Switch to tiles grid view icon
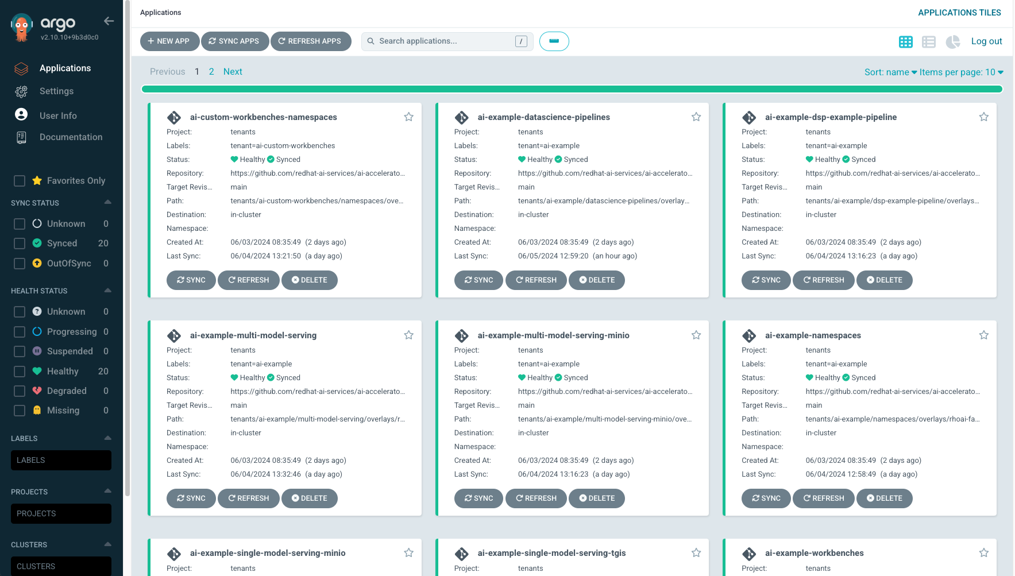 [x=906, y=41]
